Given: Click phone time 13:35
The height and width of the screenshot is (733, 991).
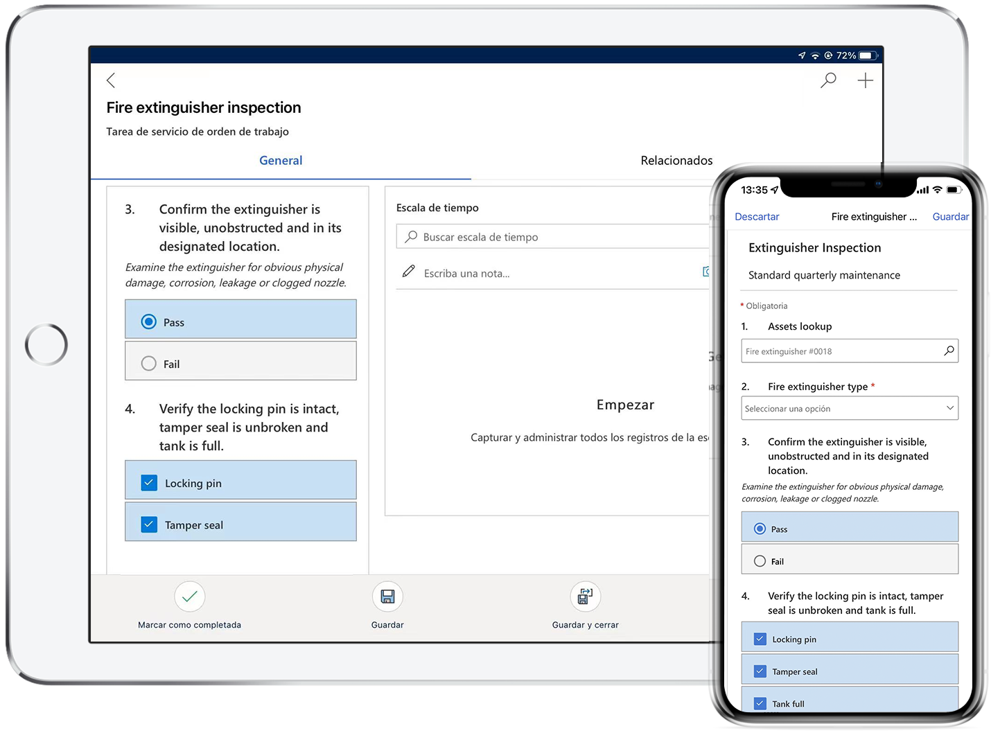Looking at the screenshot, I should pos(754,190).
